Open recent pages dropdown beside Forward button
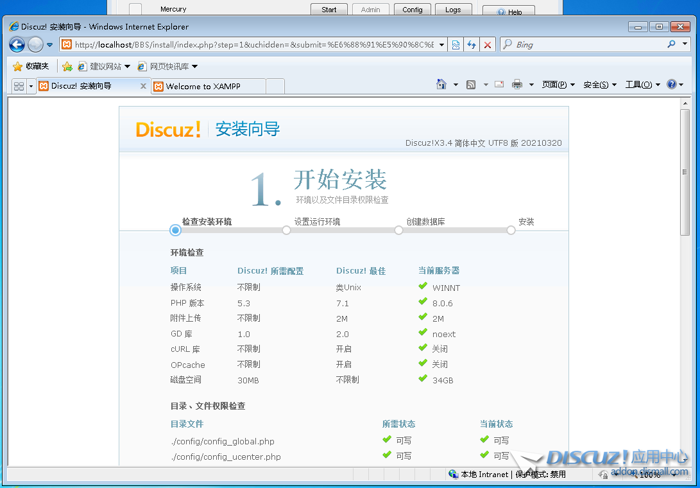The height and width of the screenshot is (488, 700). [49, 45]
